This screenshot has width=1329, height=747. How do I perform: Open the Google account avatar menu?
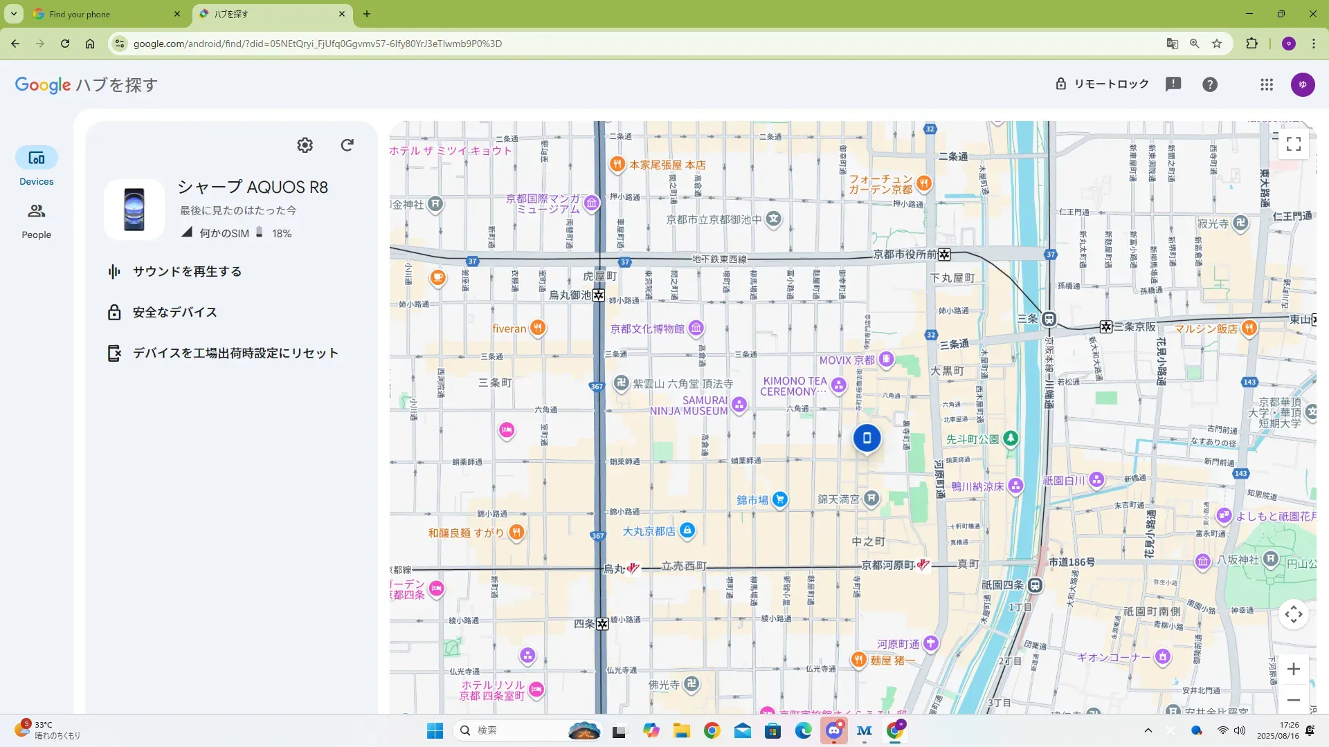pyautogui.click(x=1302, y=84)
